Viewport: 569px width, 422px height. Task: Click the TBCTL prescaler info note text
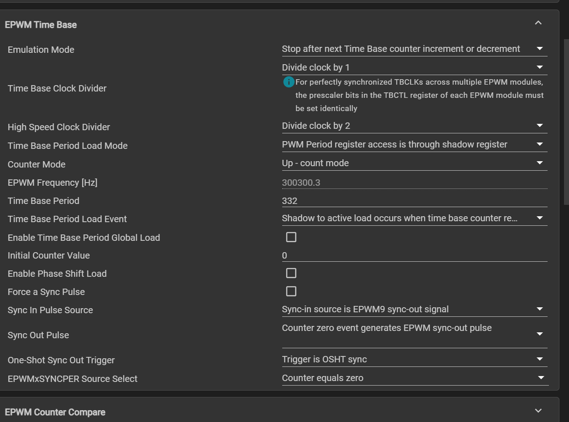click(419, 95)
